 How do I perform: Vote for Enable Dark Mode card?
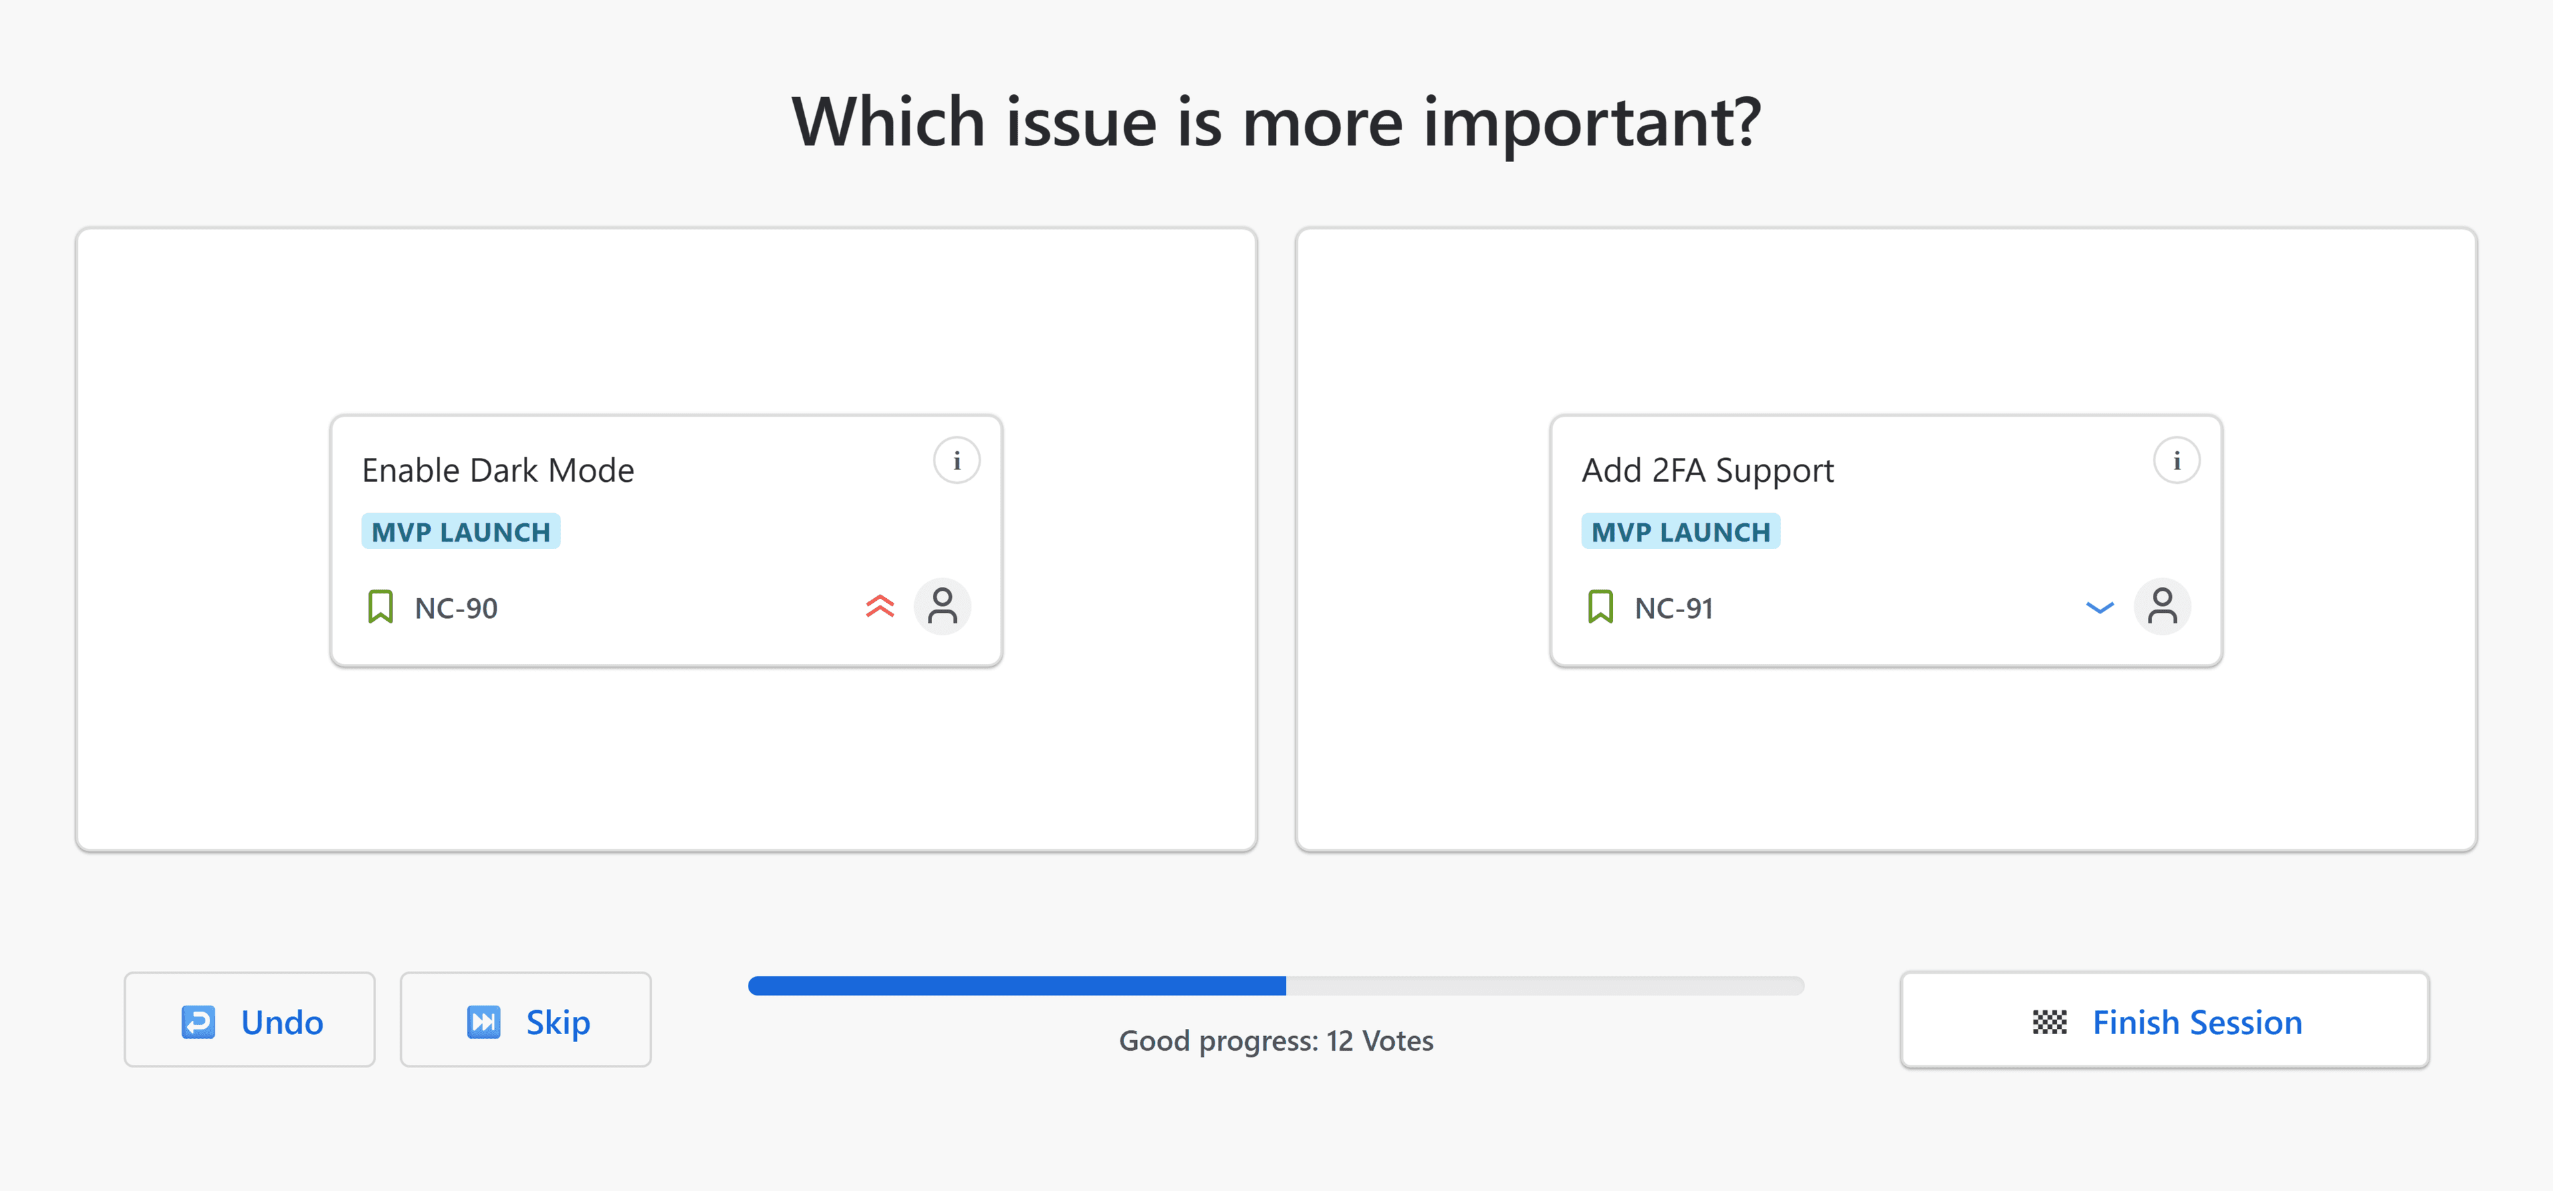pos(666,540)
